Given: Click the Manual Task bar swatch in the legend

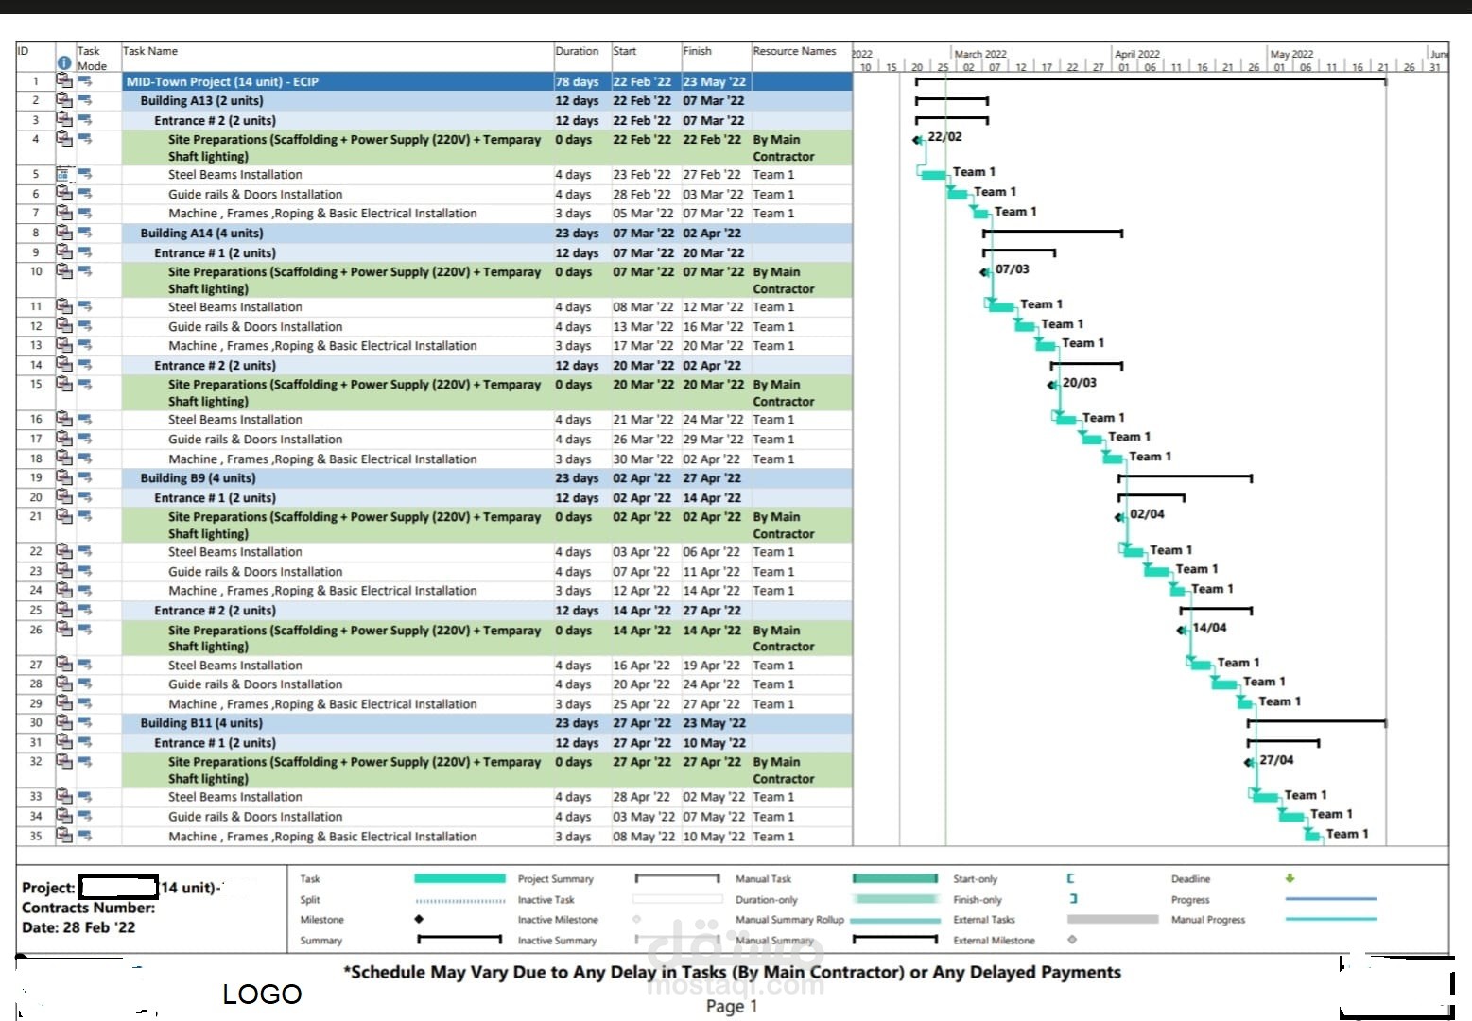Looking at the screenshot, I should (x=894, y=878).
